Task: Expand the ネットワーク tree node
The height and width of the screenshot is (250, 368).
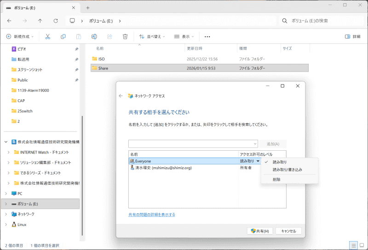Action: [x=6, y=214]
